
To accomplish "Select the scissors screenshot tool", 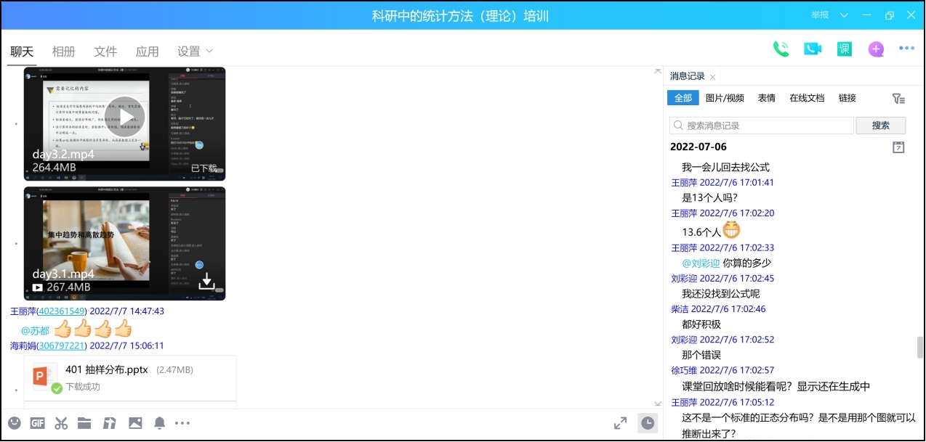I will point(61,423).
